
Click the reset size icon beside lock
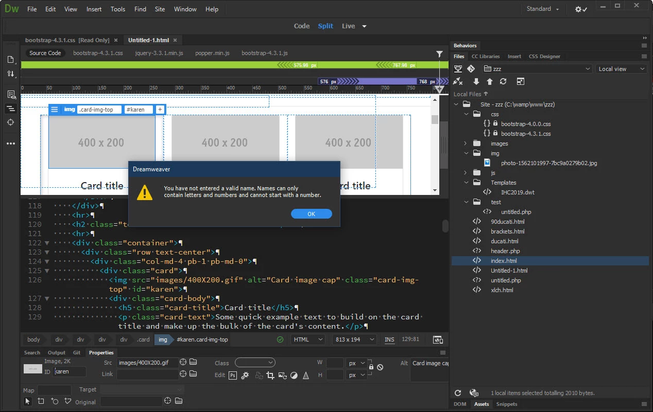tap(380, 367)
